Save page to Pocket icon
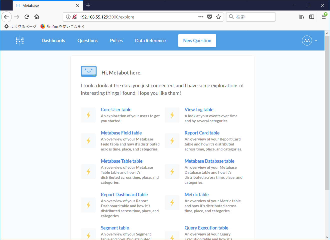 click(210, 17)
